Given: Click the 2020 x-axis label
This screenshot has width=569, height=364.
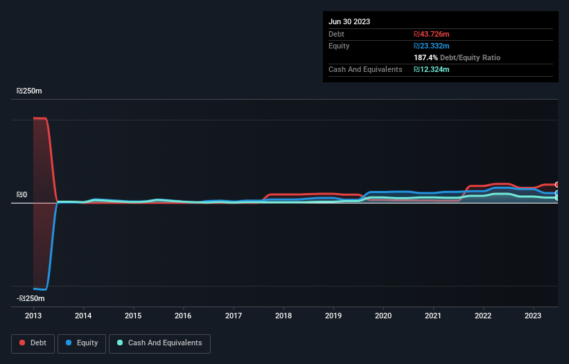Looking at the screenshot, I should pos(383,316).
